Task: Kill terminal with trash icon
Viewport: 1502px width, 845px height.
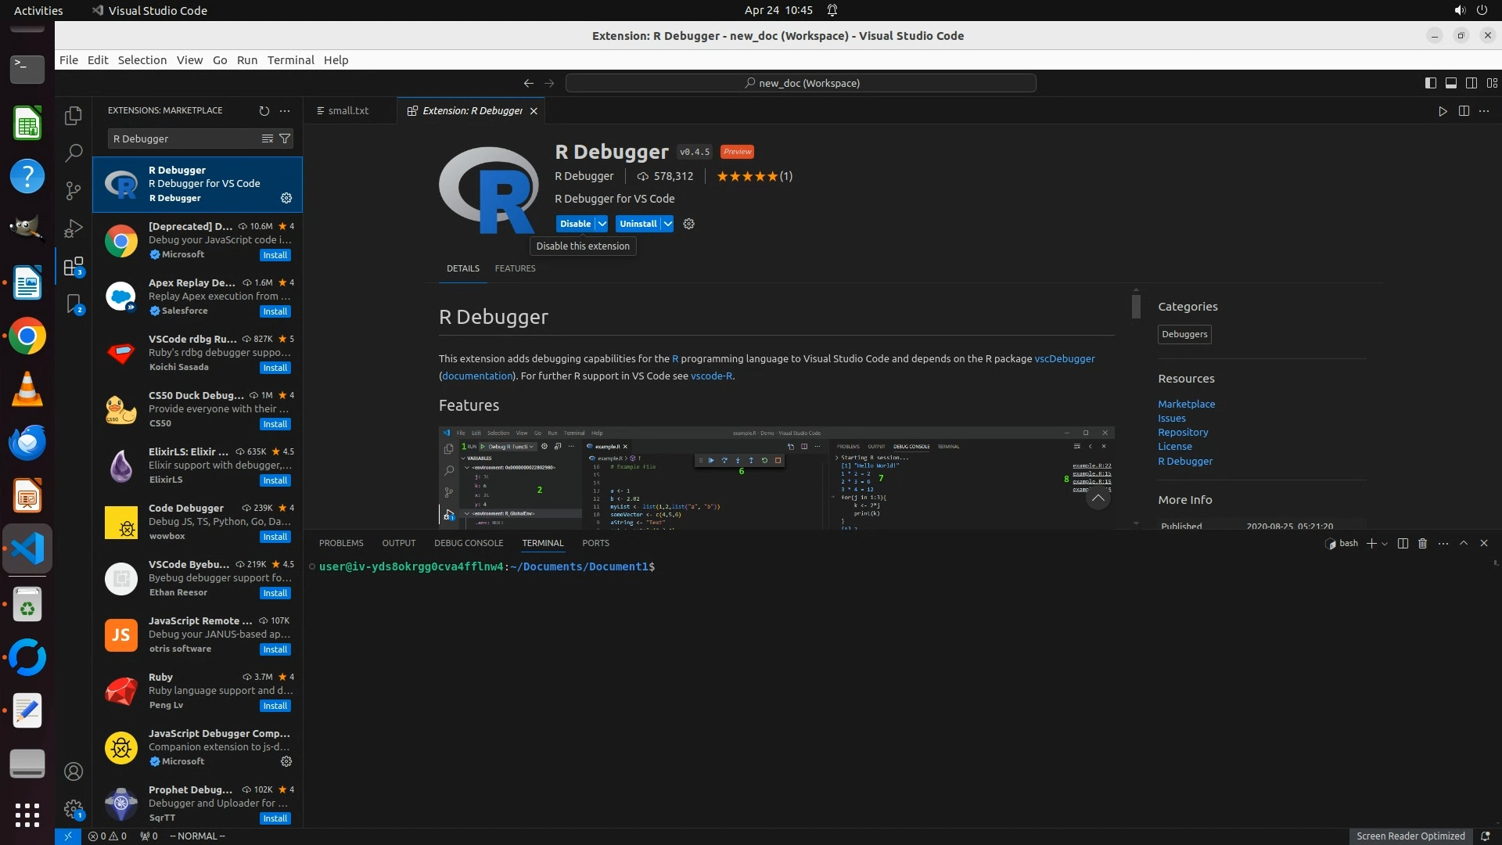Action: [x=1423, y=543]
